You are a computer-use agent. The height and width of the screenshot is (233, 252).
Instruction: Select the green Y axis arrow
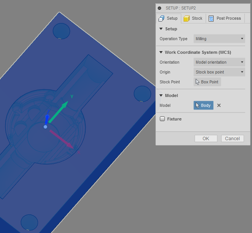58,112
